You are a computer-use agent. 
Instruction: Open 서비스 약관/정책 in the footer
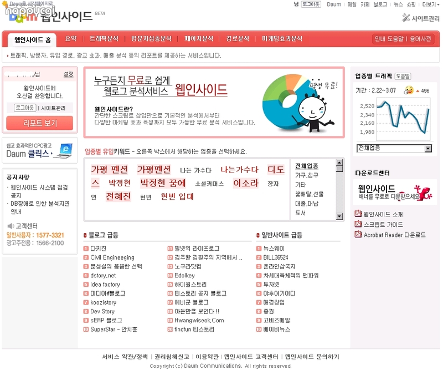coord(125,357)
